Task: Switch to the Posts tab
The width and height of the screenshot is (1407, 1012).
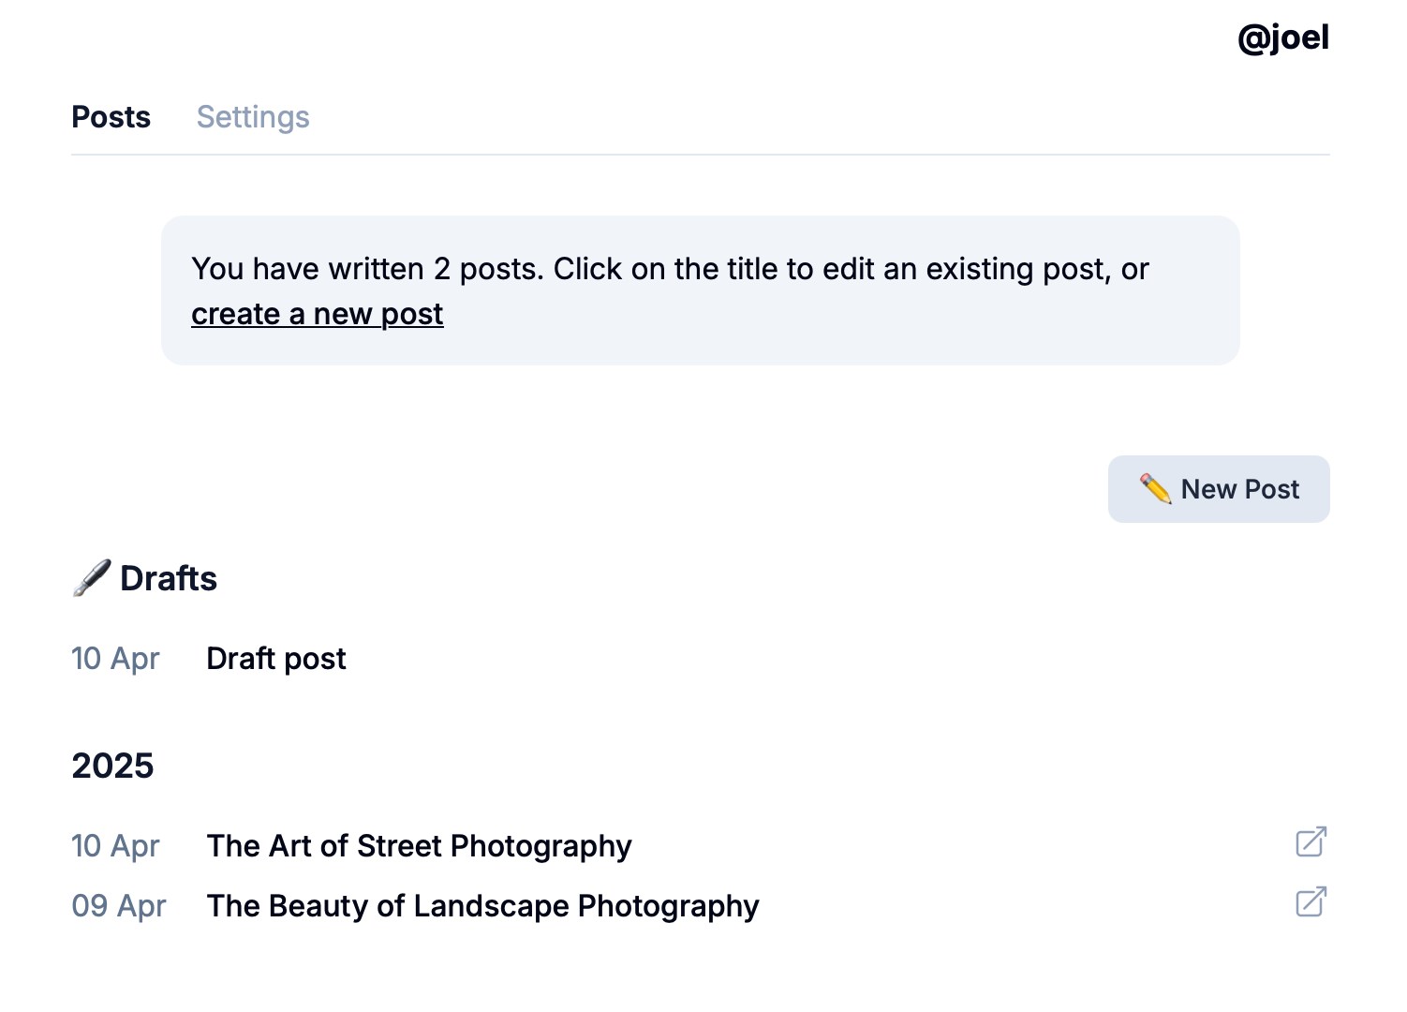Action: 111,117
